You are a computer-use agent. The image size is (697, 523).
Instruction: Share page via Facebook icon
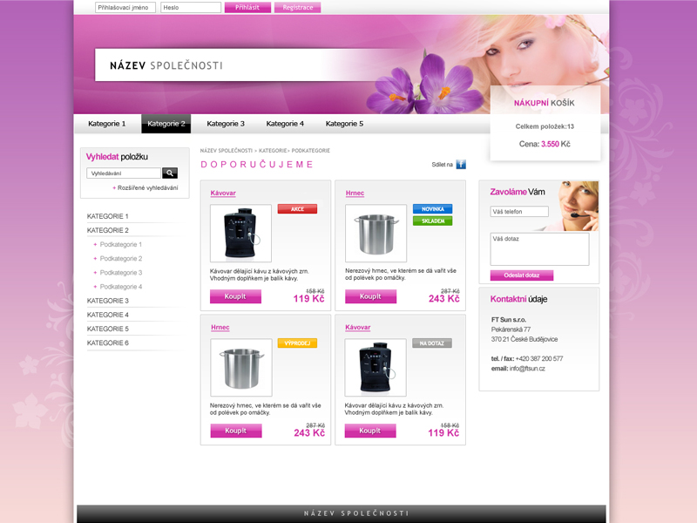[461, 164]
